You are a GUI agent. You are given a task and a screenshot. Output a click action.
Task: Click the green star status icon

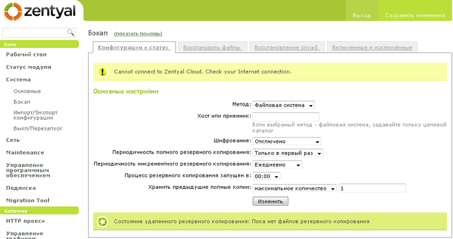[x=102, y=221]
